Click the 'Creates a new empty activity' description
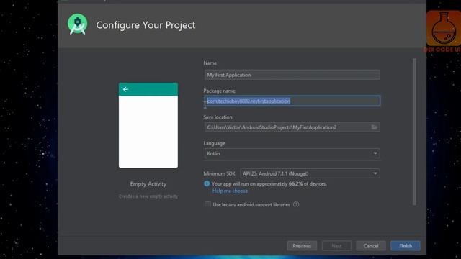Screen dimensions: 461x259 [148, 196]
